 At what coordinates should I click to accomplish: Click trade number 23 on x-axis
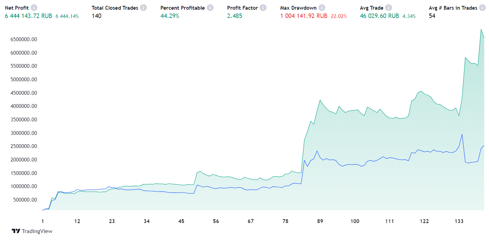[x=112, y=221]
